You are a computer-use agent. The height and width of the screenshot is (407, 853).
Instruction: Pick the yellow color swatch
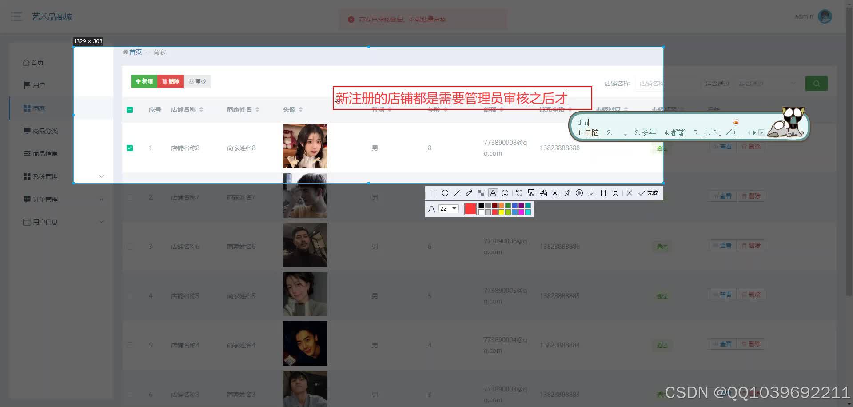[501, 212]
